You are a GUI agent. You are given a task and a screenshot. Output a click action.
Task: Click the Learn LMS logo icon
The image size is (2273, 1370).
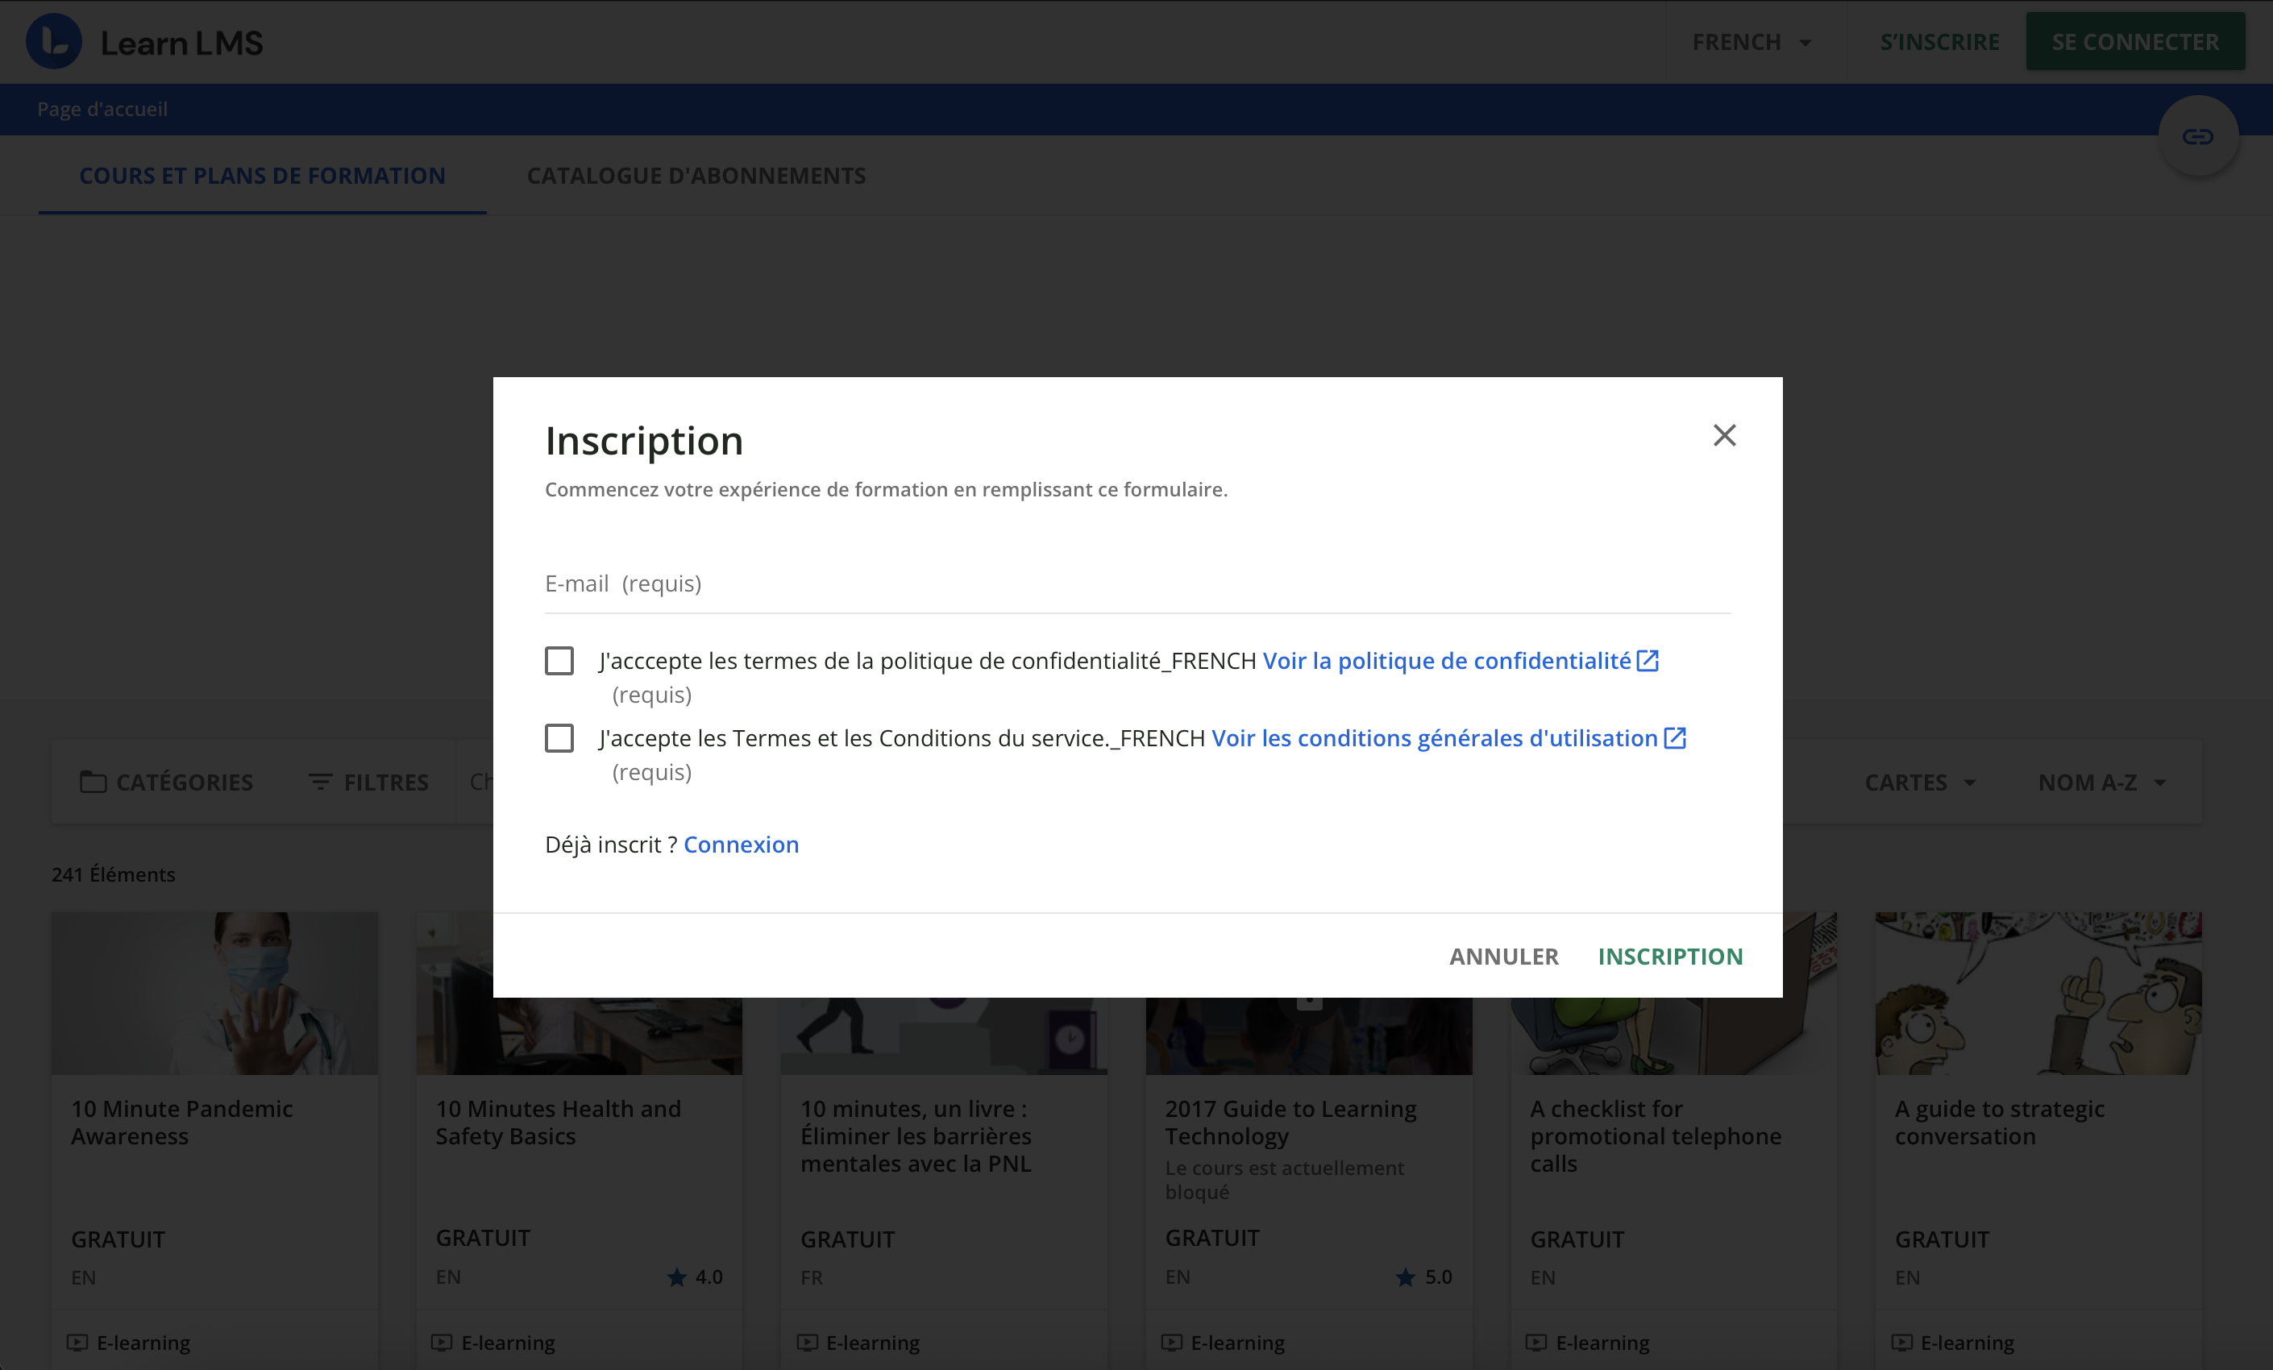click(53, 42)
